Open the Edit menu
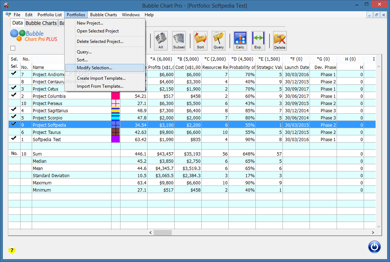 [29, 15]
